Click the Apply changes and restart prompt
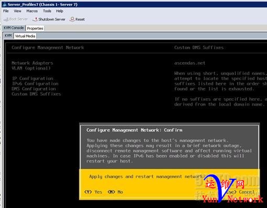The height and width of the screenshot is (208, 267). click(x=147, y=177)
